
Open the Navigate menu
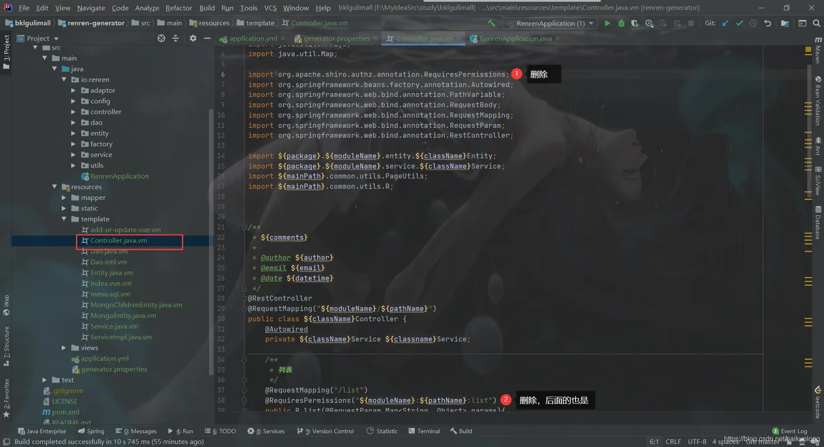(x=91, y=8)
